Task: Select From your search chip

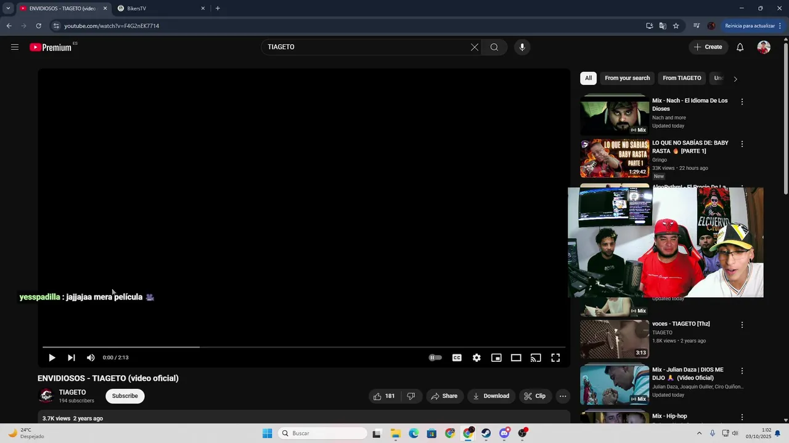Action: tap(628, 78)
